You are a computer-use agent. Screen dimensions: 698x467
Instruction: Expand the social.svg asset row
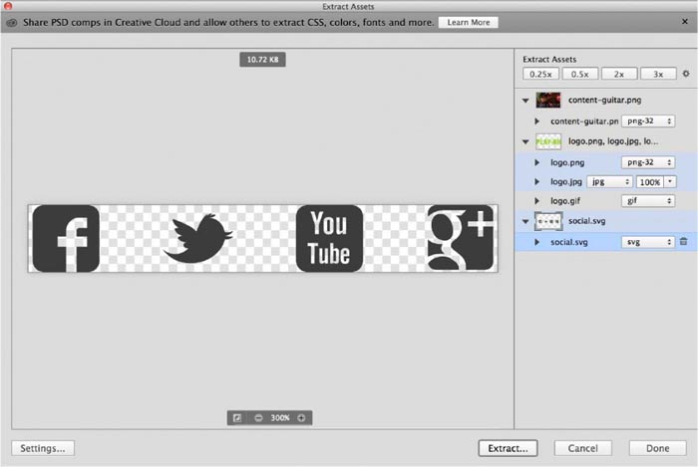point(536,242)
